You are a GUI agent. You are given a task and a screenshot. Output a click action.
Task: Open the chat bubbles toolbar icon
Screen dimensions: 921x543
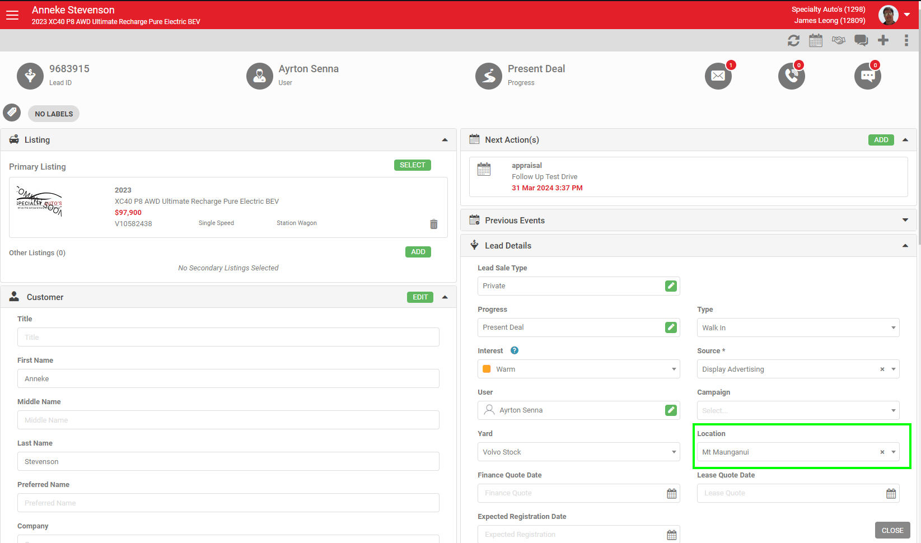(861, 40)
